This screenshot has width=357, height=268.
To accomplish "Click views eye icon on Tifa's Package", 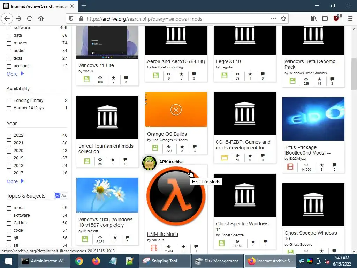I will click(306, 165).
